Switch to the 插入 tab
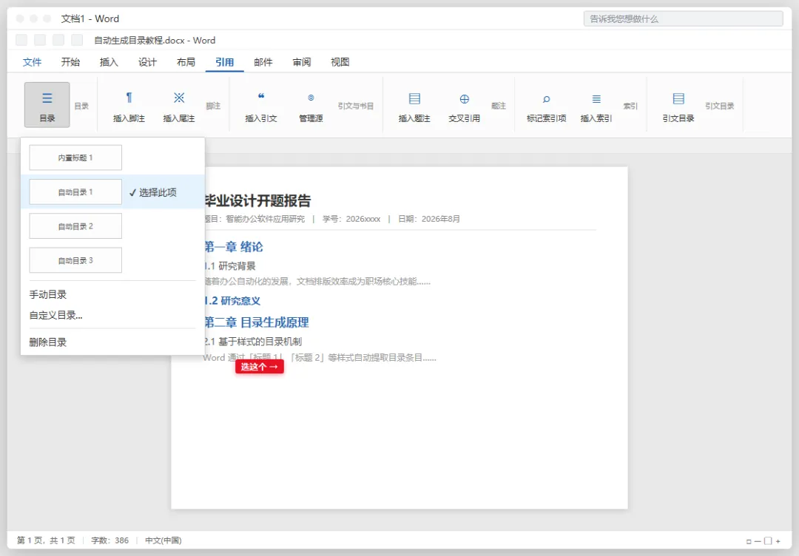Viewport: 799px width, 556px height. [109, 62]
